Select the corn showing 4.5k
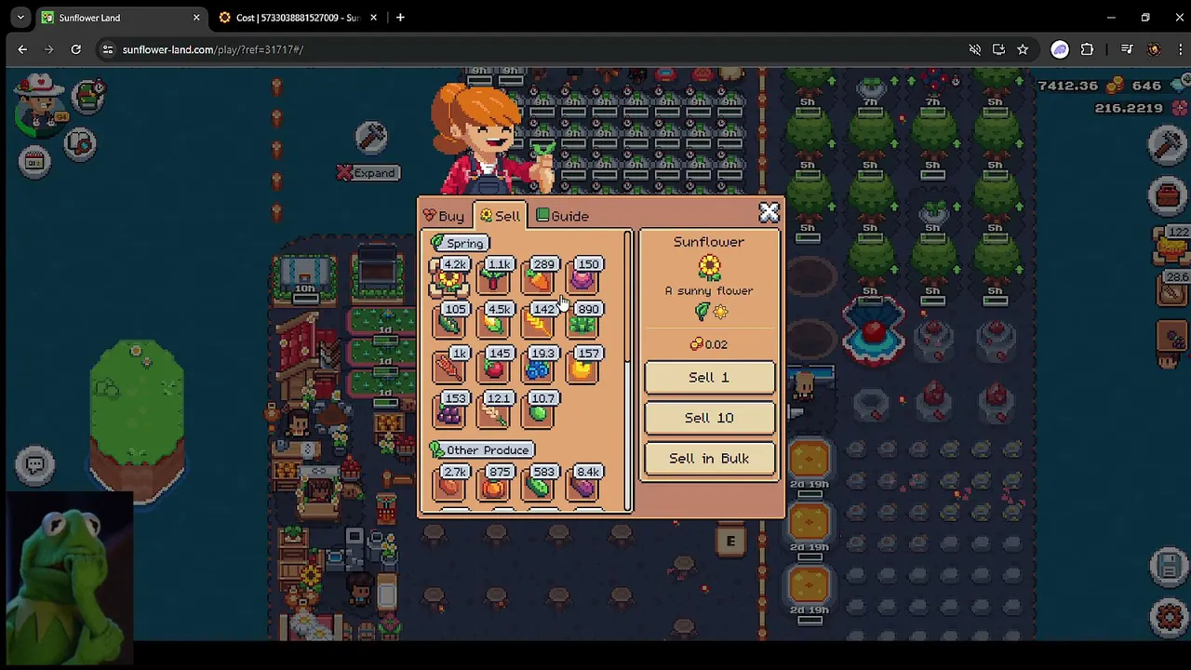Viewport: 1191px width, 670px height. pos(495,322)
